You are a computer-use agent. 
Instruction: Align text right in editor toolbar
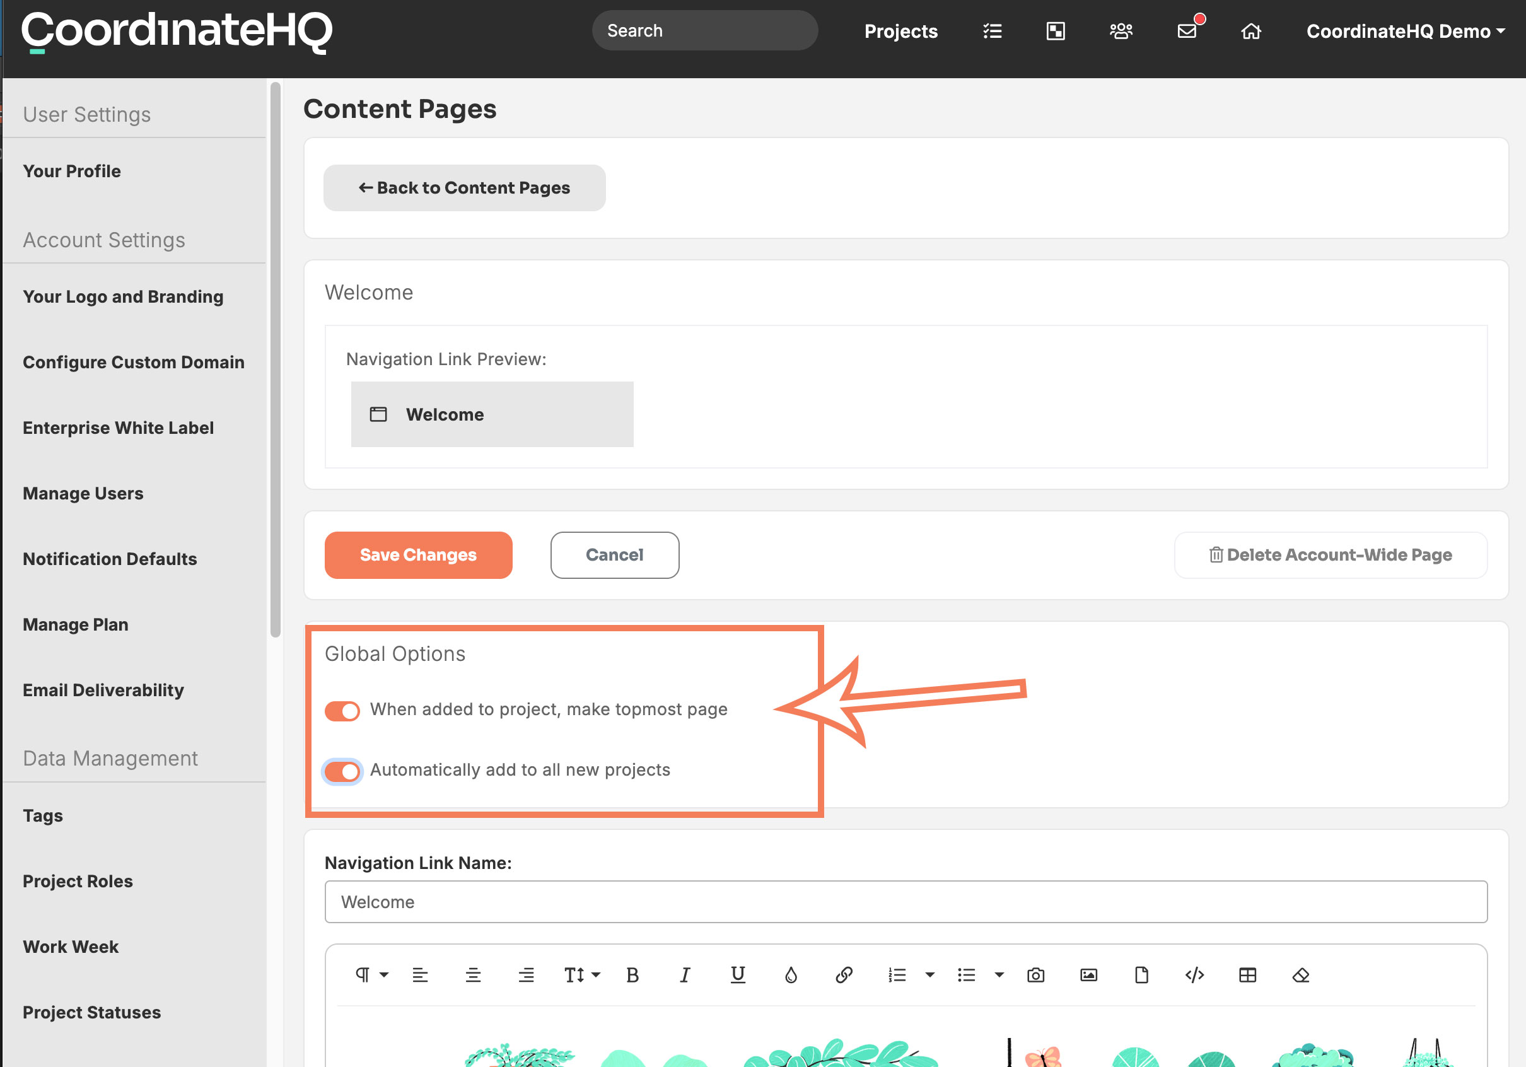(526, 974)
